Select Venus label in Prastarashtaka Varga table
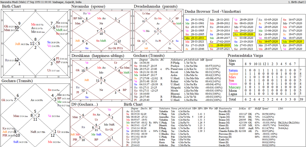 click(x=233, y=84)
